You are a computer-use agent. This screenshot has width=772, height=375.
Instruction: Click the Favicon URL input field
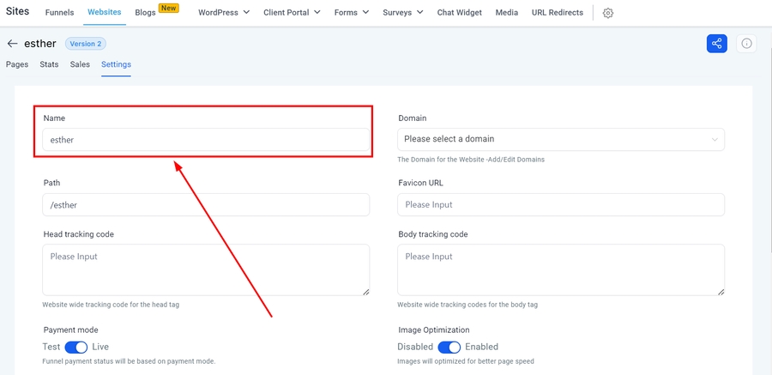point(561,205)
